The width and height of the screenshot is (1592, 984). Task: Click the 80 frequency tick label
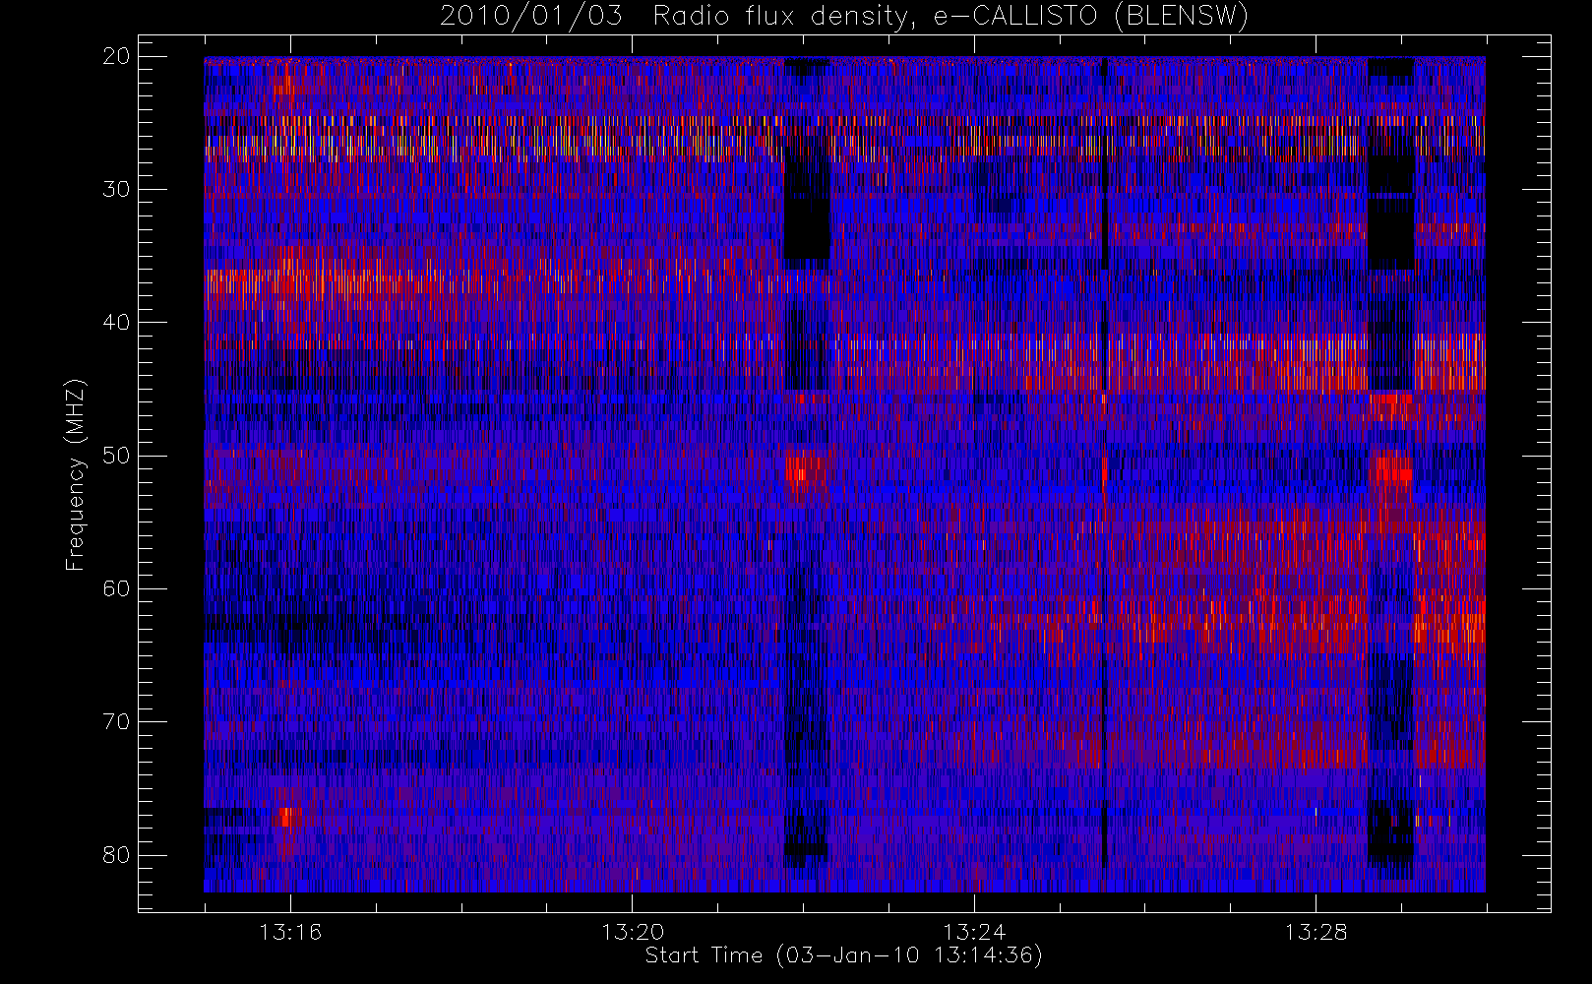pos(116,854)
